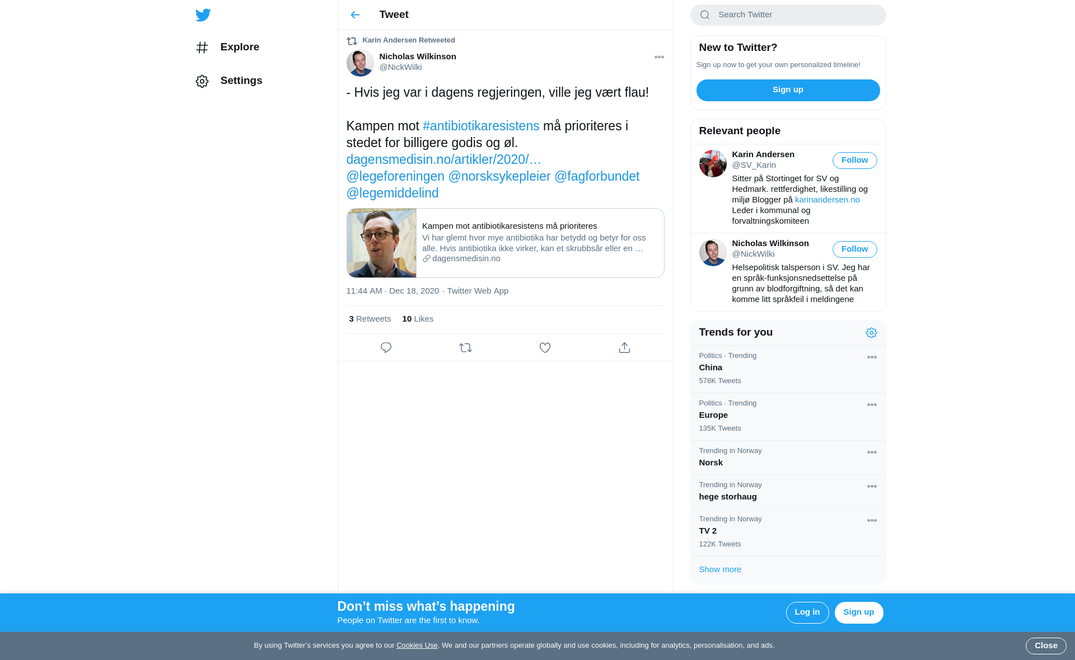Open Karin Andersen Retweeted link
The height and width of the screenshot is (660, 1075).
[409, 40]
